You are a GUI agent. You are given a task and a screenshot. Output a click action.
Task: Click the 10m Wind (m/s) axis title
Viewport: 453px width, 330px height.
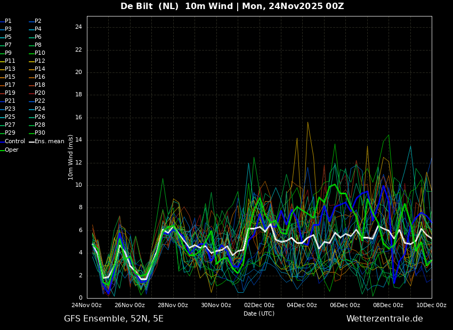[70, 157]
